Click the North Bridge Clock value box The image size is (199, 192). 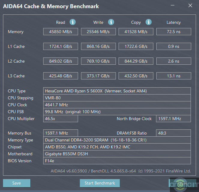point(173,119)
